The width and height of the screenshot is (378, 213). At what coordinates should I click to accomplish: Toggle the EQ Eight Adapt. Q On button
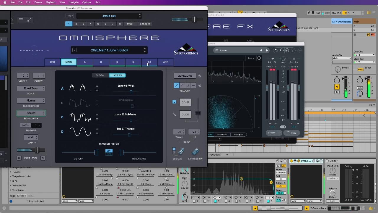[x=281, y=186]
